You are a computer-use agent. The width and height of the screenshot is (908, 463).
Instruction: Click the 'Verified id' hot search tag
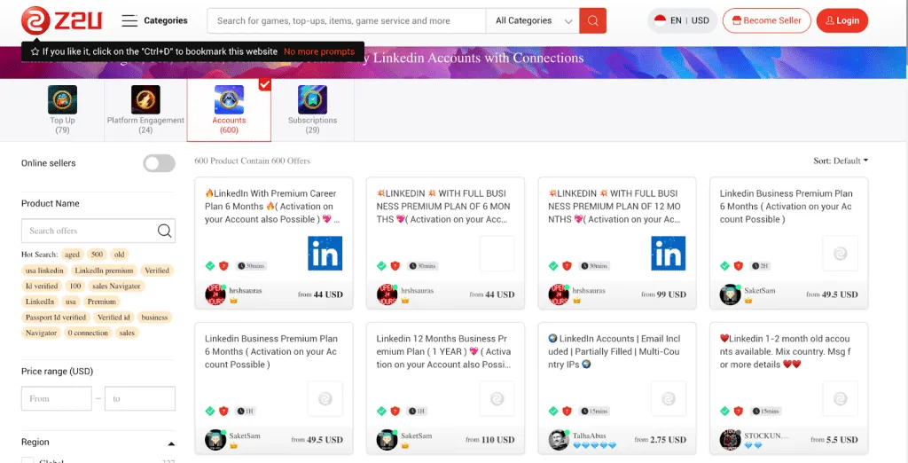(113, 317)
